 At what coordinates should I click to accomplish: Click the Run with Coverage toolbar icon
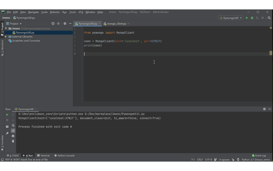(x=257, y=18)
